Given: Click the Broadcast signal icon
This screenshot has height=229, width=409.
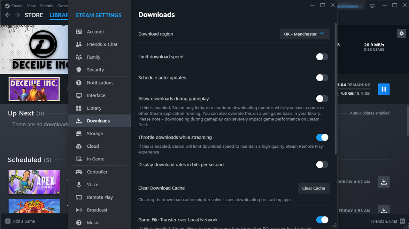Looking at the screenshot, I should 79,210.
